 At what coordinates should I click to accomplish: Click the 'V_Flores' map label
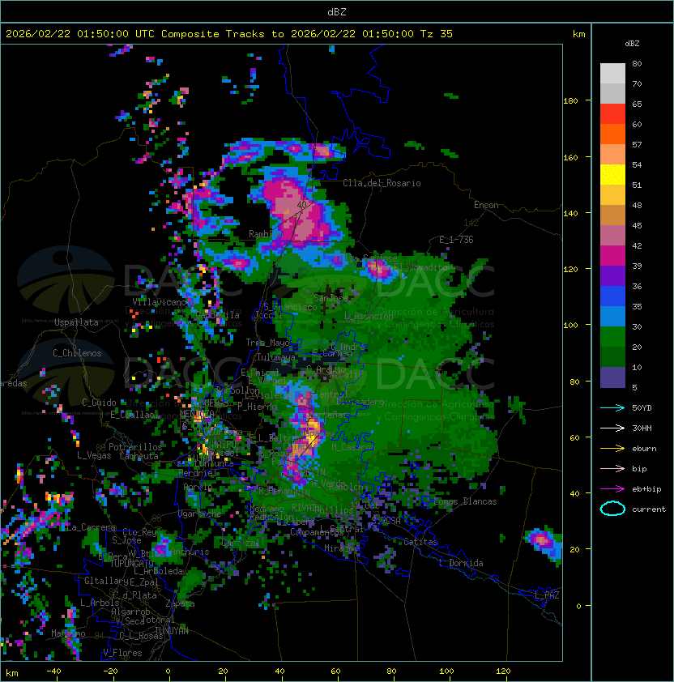122,653
